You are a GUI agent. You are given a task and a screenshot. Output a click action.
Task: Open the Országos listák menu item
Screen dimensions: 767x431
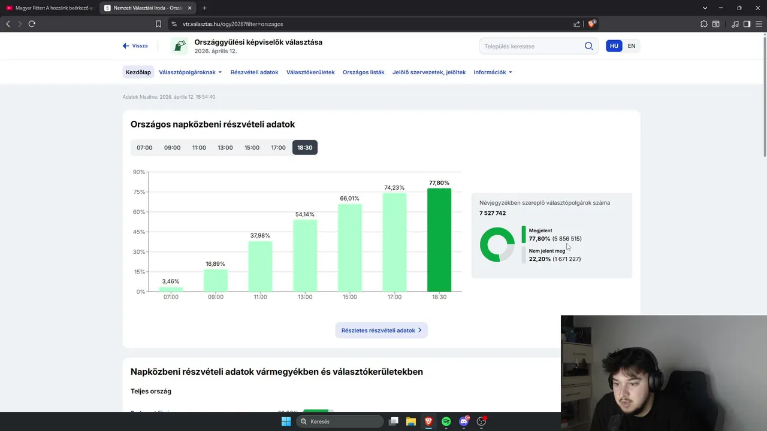point(364,72)
